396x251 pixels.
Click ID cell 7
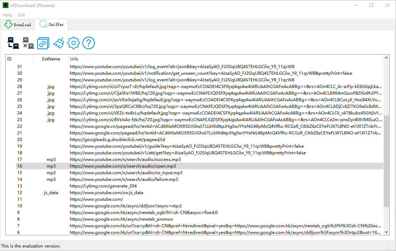(18, 226)
